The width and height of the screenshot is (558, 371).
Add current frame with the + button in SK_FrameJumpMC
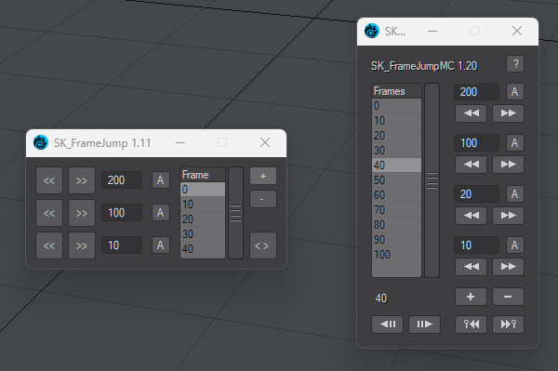(471, 297)
